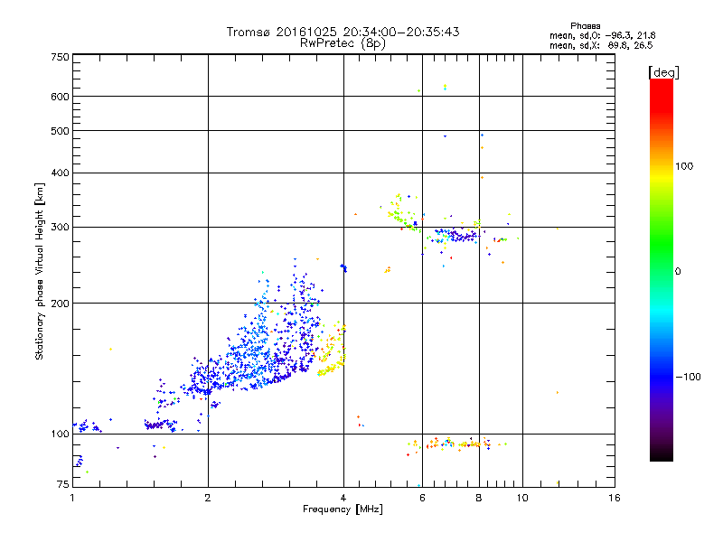Click the x-axis tick label '10'
The image size is (723, 542).
pyautogui.click(x=522, y=498)
